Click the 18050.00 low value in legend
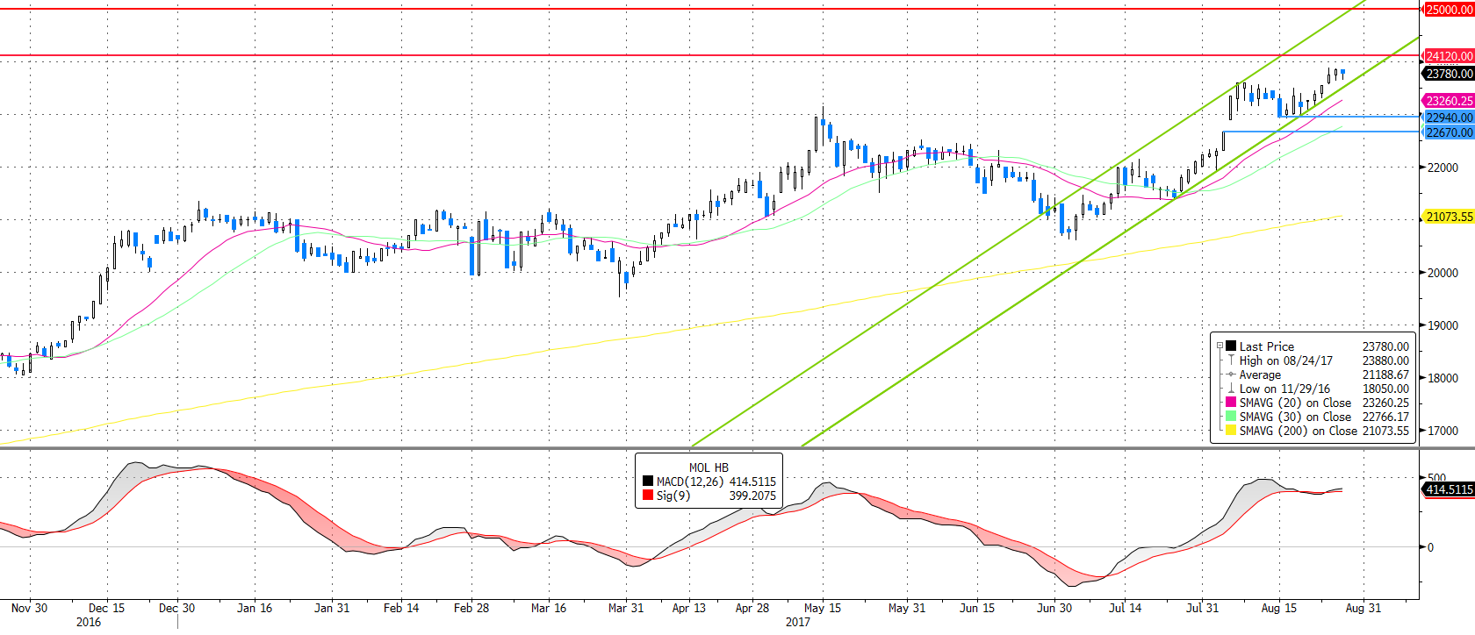1475x635 pixels. pos(1385,389)
